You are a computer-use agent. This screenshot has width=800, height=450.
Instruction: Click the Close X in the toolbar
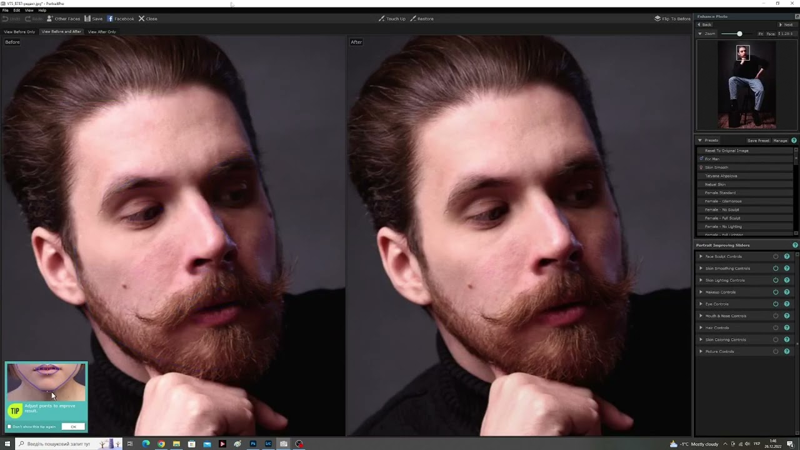[141, 19]
